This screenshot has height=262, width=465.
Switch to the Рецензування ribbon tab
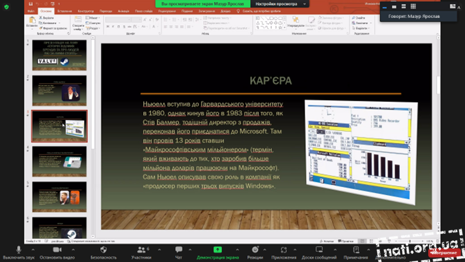click(x=167, y=11)
